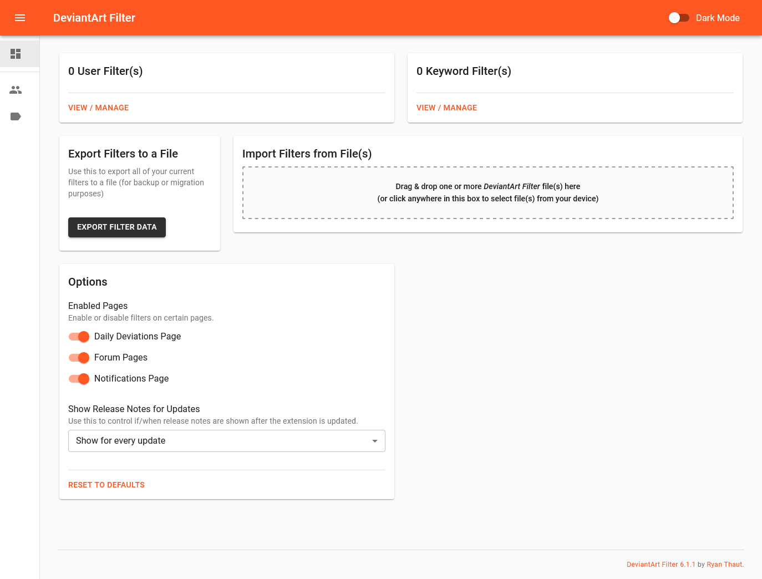The width and height of the screenshot is (762, 579).
Task: Click RESET TO DEFAULTS
Action: [x=106, y=485]
